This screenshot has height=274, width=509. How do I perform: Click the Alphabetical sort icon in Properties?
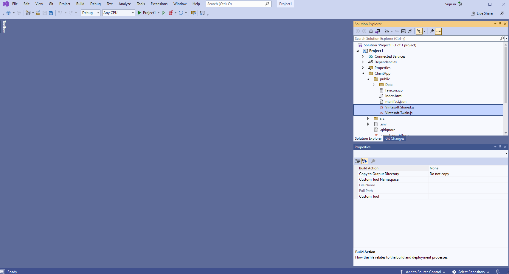[x=364, y=161]
